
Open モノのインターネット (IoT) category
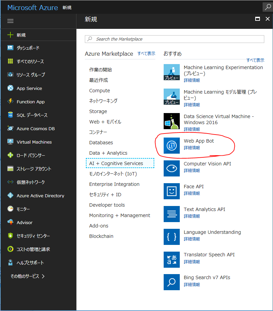(113, 174)
